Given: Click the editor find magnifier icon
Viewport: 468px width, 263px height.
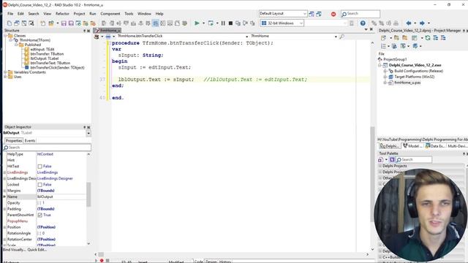Looking at the screenshot, I should tap(341, 37).
